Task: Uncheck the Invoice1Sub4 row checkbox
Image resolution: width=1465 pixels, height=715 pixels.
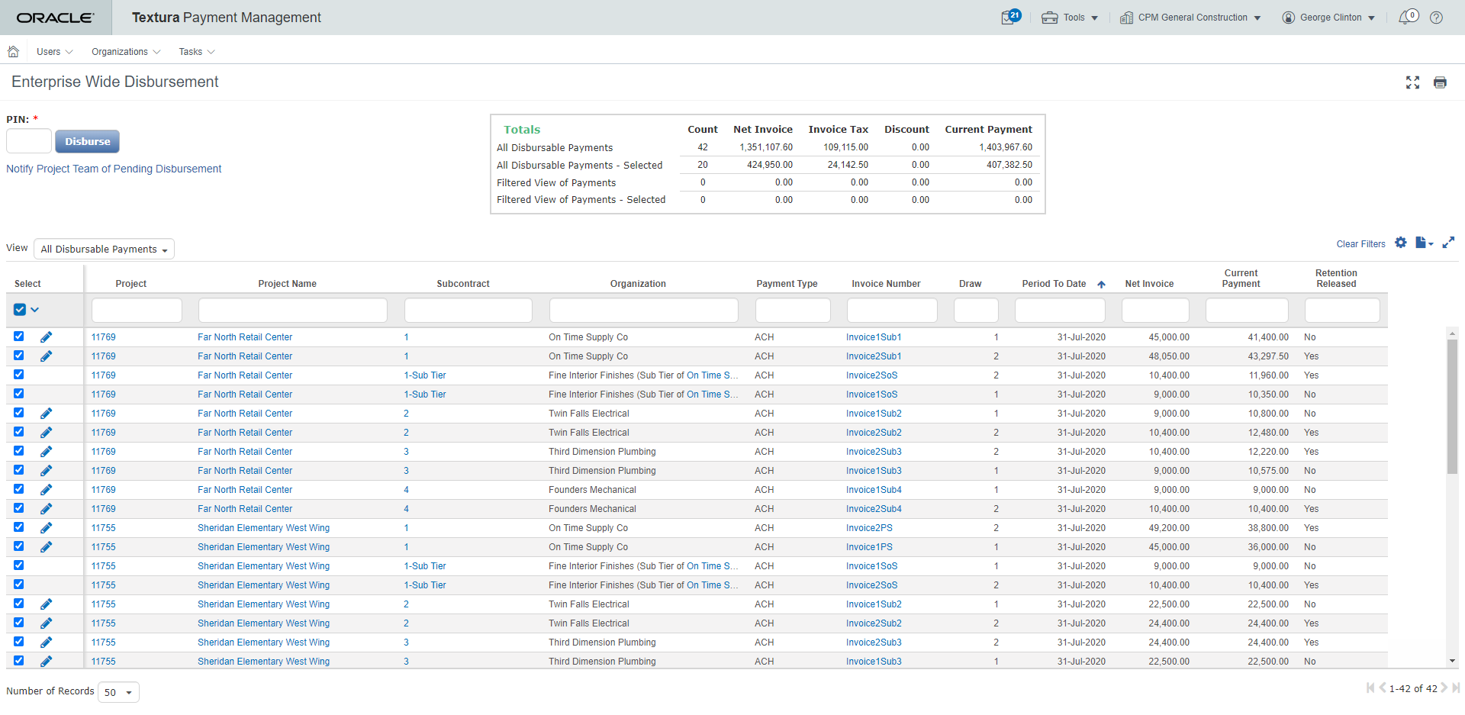Action: pos(19,489)
